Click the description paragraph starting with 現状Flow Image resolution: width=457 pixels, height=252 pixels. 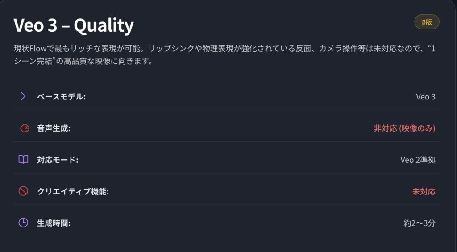coord(225,55)
